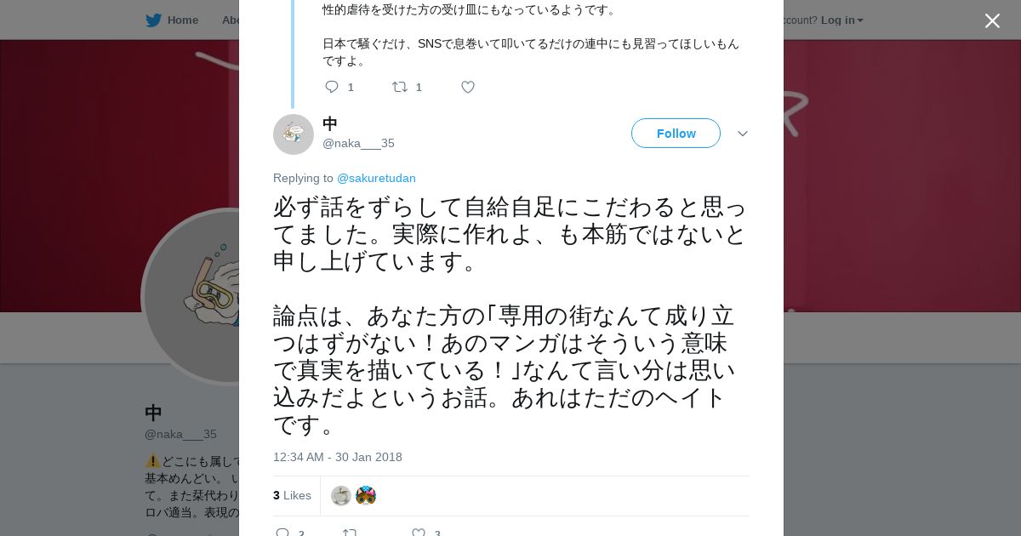
Task: Reply icon below the main tweet
Action: pos(282,533)
